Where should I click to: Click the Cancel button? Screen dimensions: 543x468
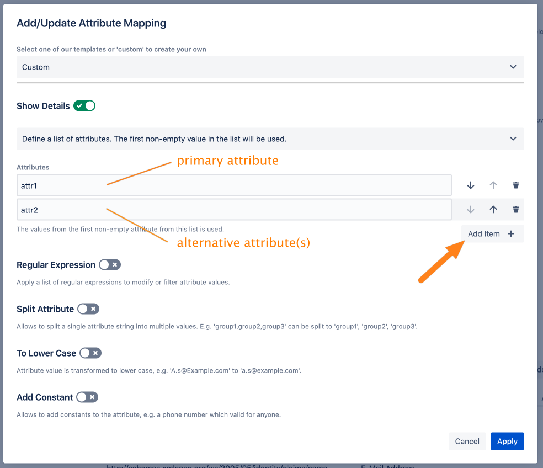pos(467,442)
